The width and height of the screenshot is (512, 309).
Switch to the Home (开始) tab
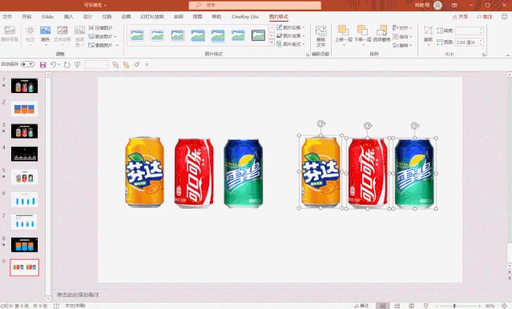tap(26, 16)
